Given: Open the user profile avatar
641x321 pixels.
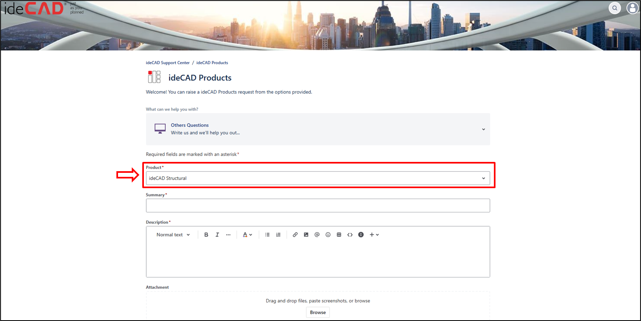Looking at the screenshot, I should click(633, 8).
